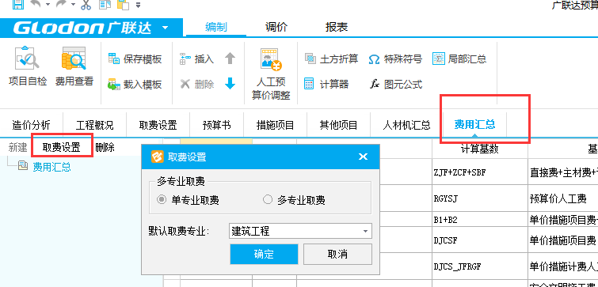Open the undo history dropdown arrow
This screenshot has height=287, width=598.
48,5
